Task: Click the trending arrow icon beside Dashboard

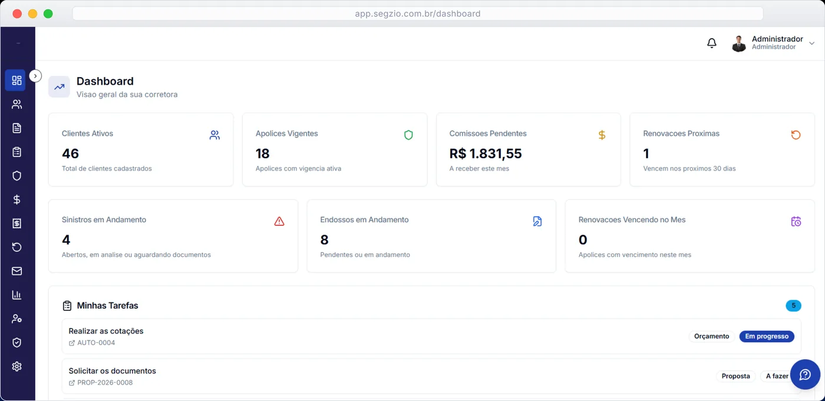Action: coord(60,86)
